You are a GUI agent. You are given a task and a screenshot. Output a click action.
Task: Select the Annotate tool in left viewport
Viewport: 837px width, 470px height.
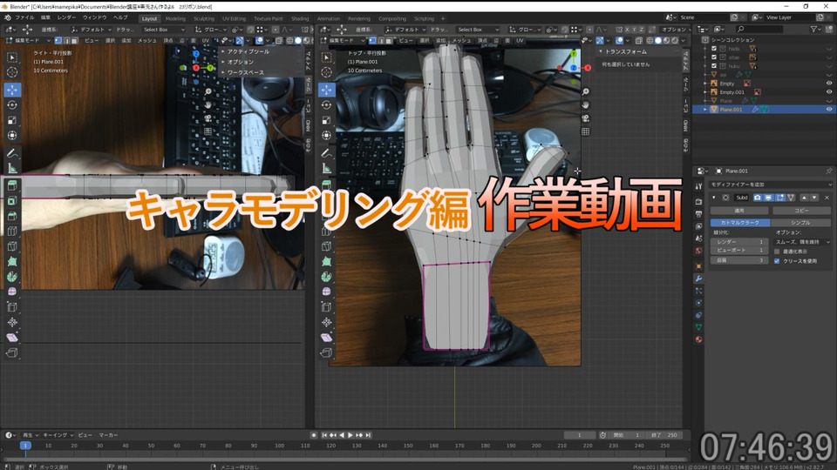point(12,153)
